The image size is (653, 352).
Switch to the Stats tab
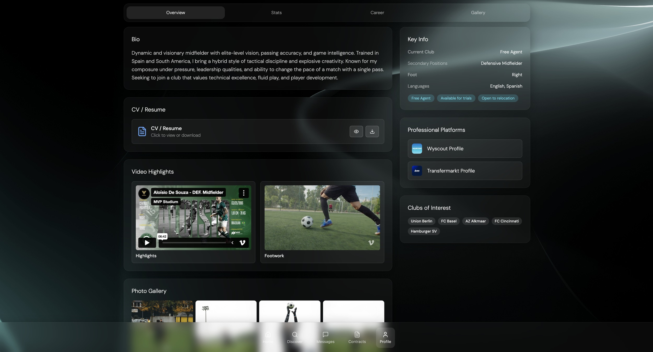[276, 13]
